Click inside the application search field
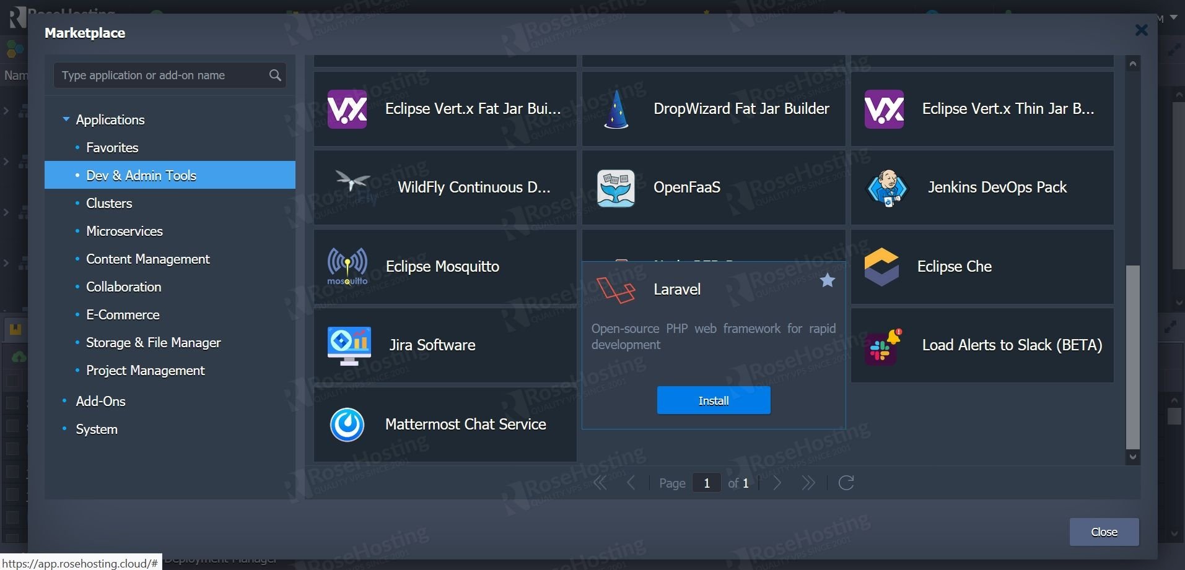Screen dimensions: 1185x570 click(161, 75)
